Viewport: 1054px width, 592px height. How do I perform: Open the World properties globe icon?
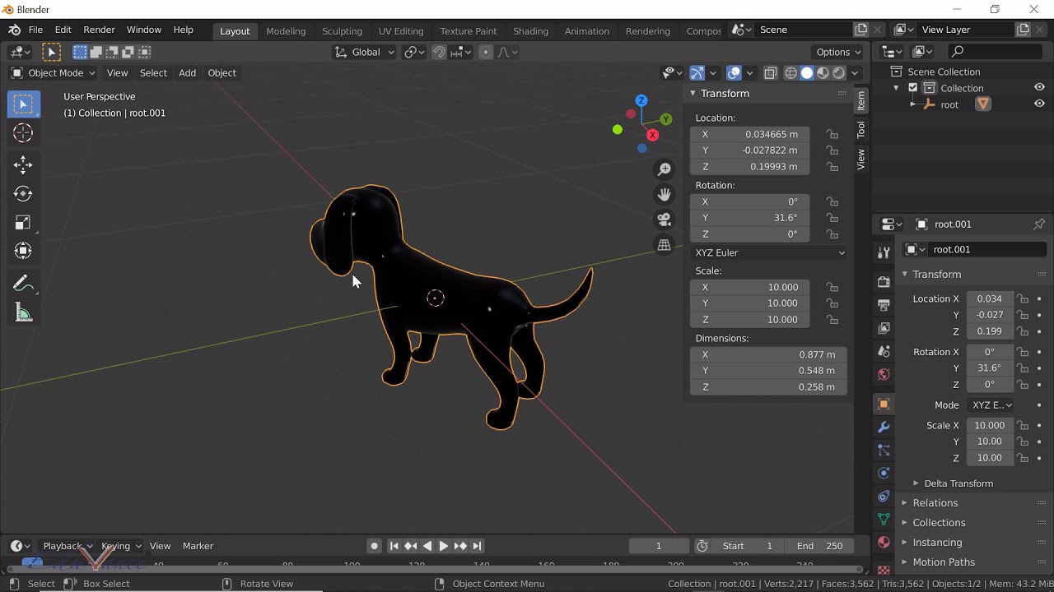tap(884, 374)
